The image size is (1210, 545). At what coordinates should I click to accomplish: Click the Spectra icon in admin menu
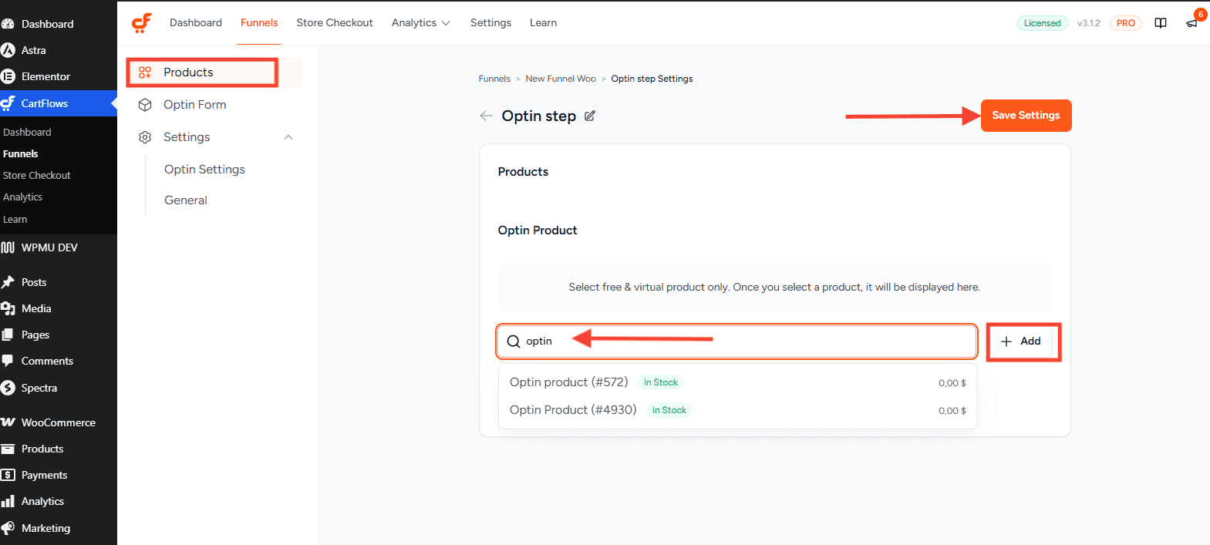[x=8, y=388]
